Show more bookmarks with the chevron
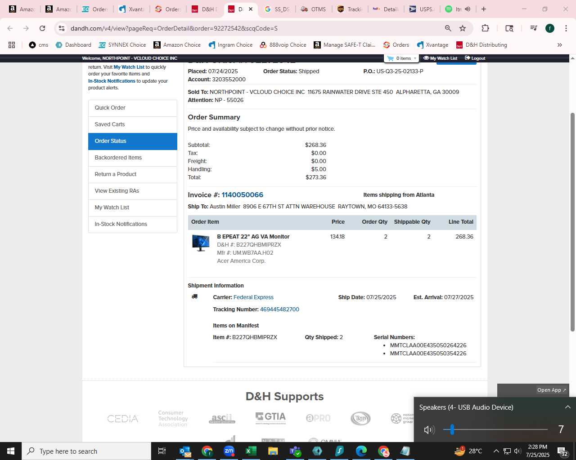Image resolution: width=576 pixels, height=460 pixels. tap(560, 45)
